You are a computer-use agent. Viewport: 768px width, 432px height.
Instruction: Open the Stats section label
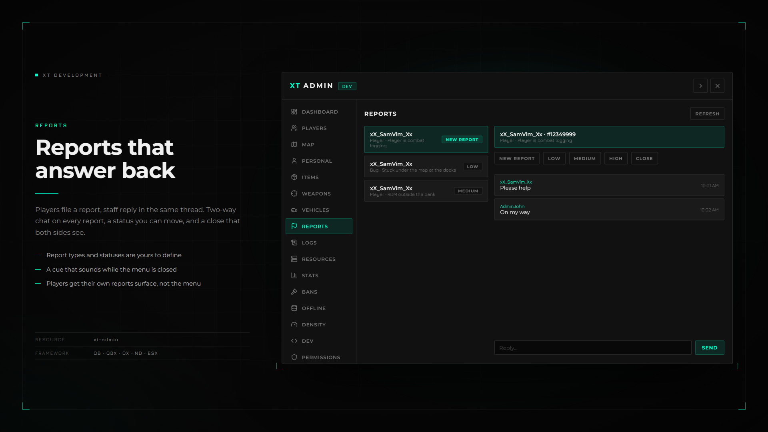(310, 276)
